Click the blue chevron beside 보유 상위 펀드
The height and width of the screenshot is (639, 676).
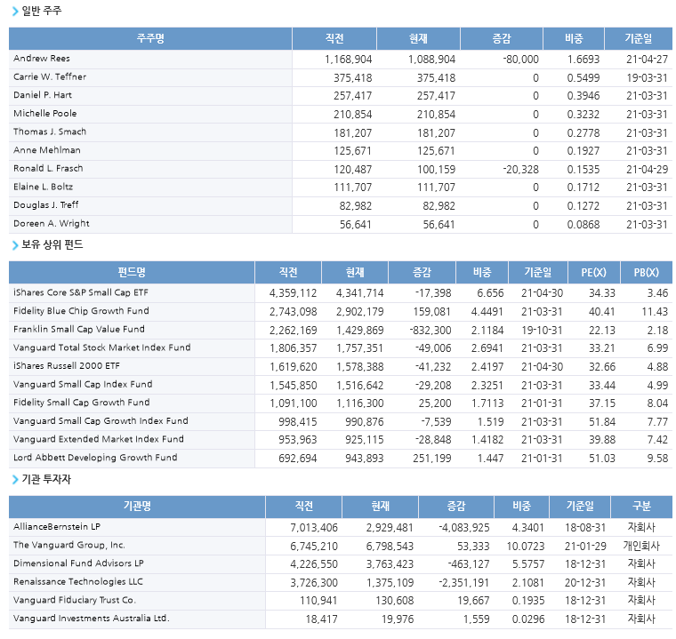tap(15, 245)
